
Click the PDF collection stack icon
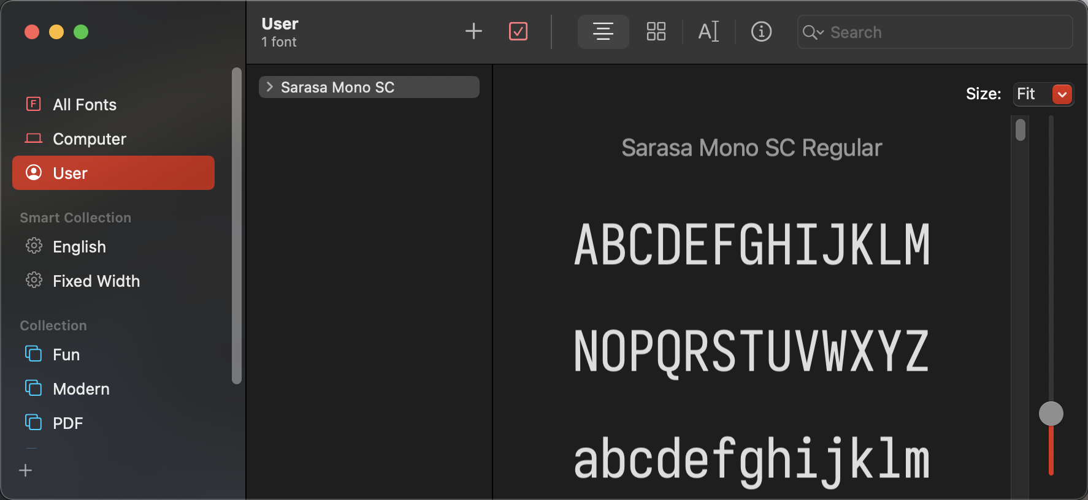click(34, 422)
